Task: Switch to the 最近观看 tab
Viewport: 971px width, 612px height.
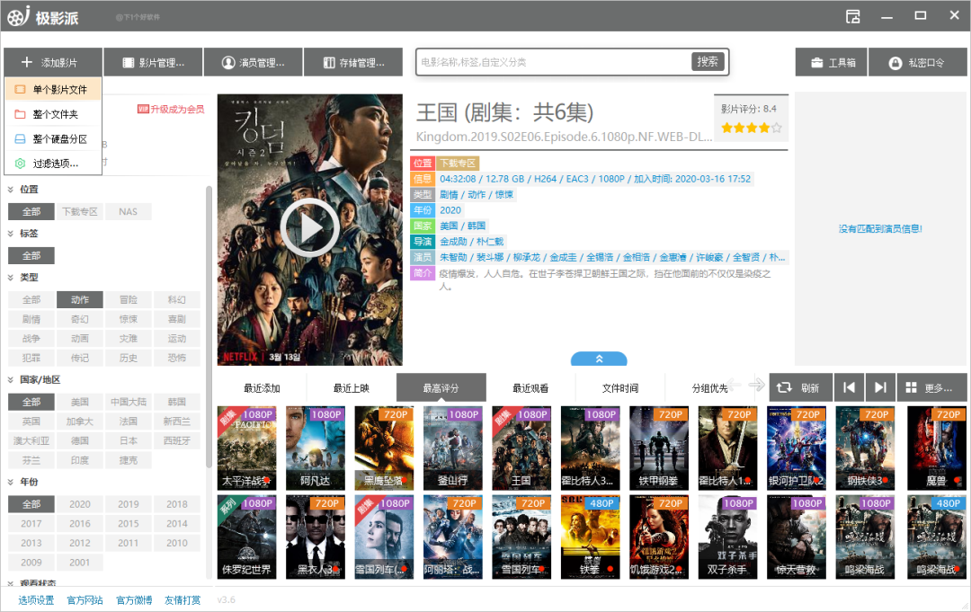Action: (x=530, y=388)
